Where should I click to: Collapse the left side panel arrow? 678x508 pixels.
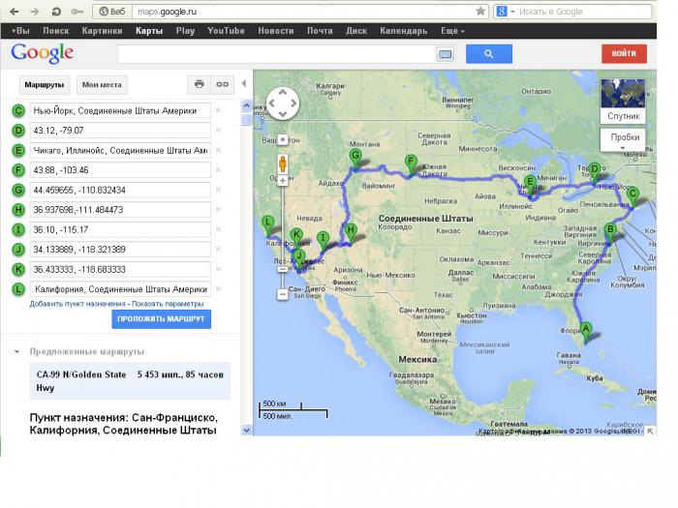coord(244,84)
